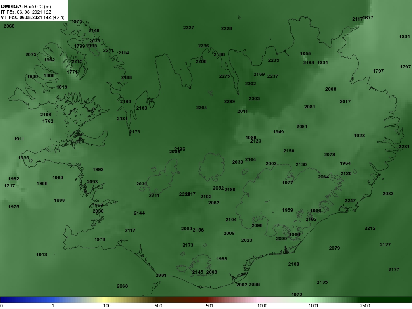Click the colour scale label '2500'
Image resolution: width=412 pixels, height=309 pixels.
[x=365, y=306]
